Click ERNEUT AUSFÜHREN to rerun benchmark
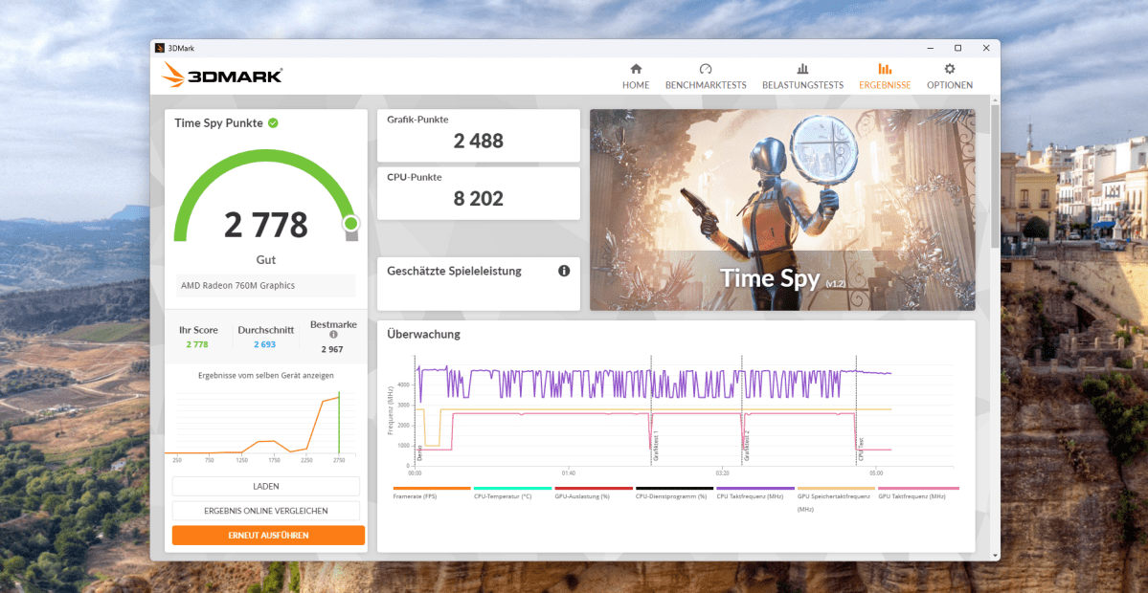The image size is (1148, 593). (x=267, y=535)
